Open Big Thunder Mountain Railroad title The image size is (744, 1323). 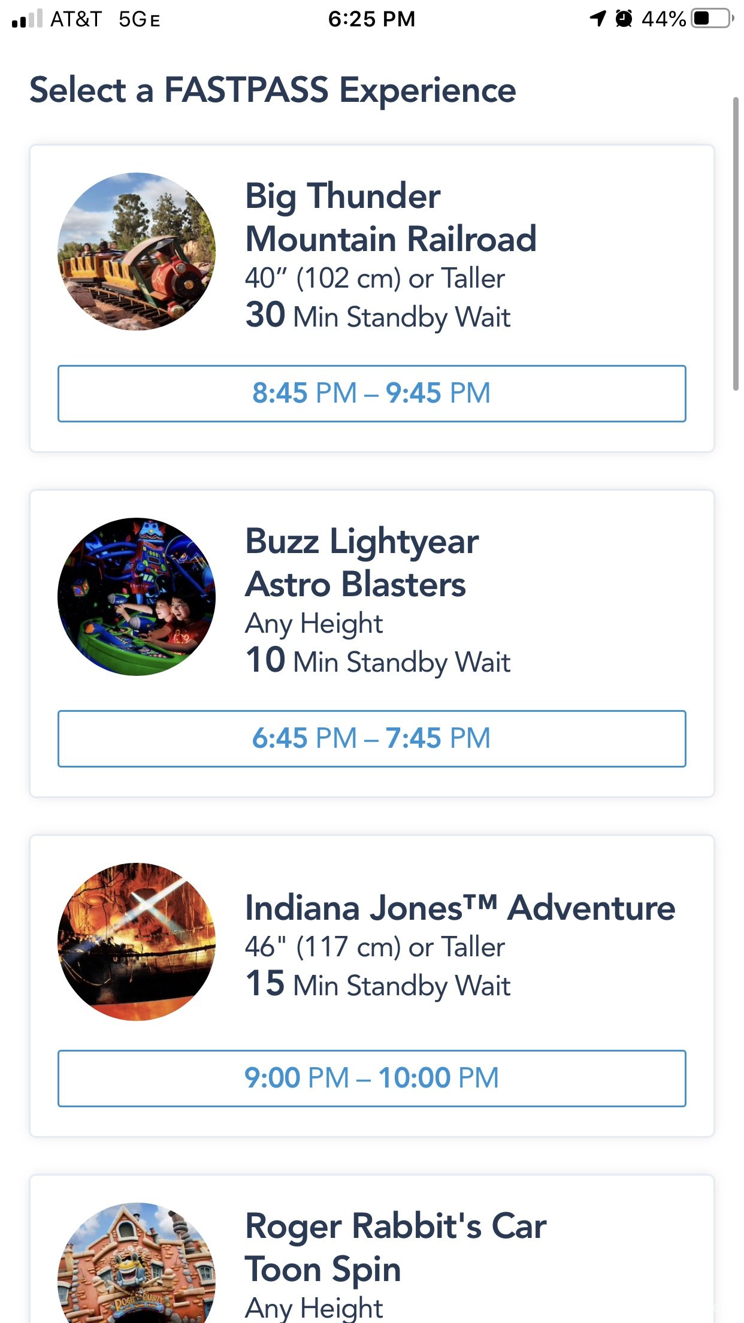391,218
